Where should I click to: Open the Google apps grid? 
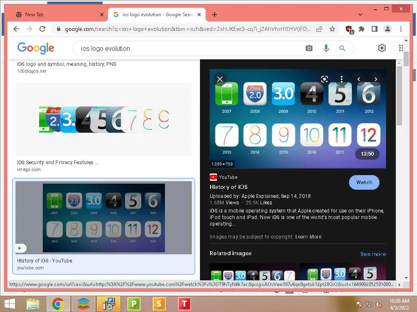401,48
